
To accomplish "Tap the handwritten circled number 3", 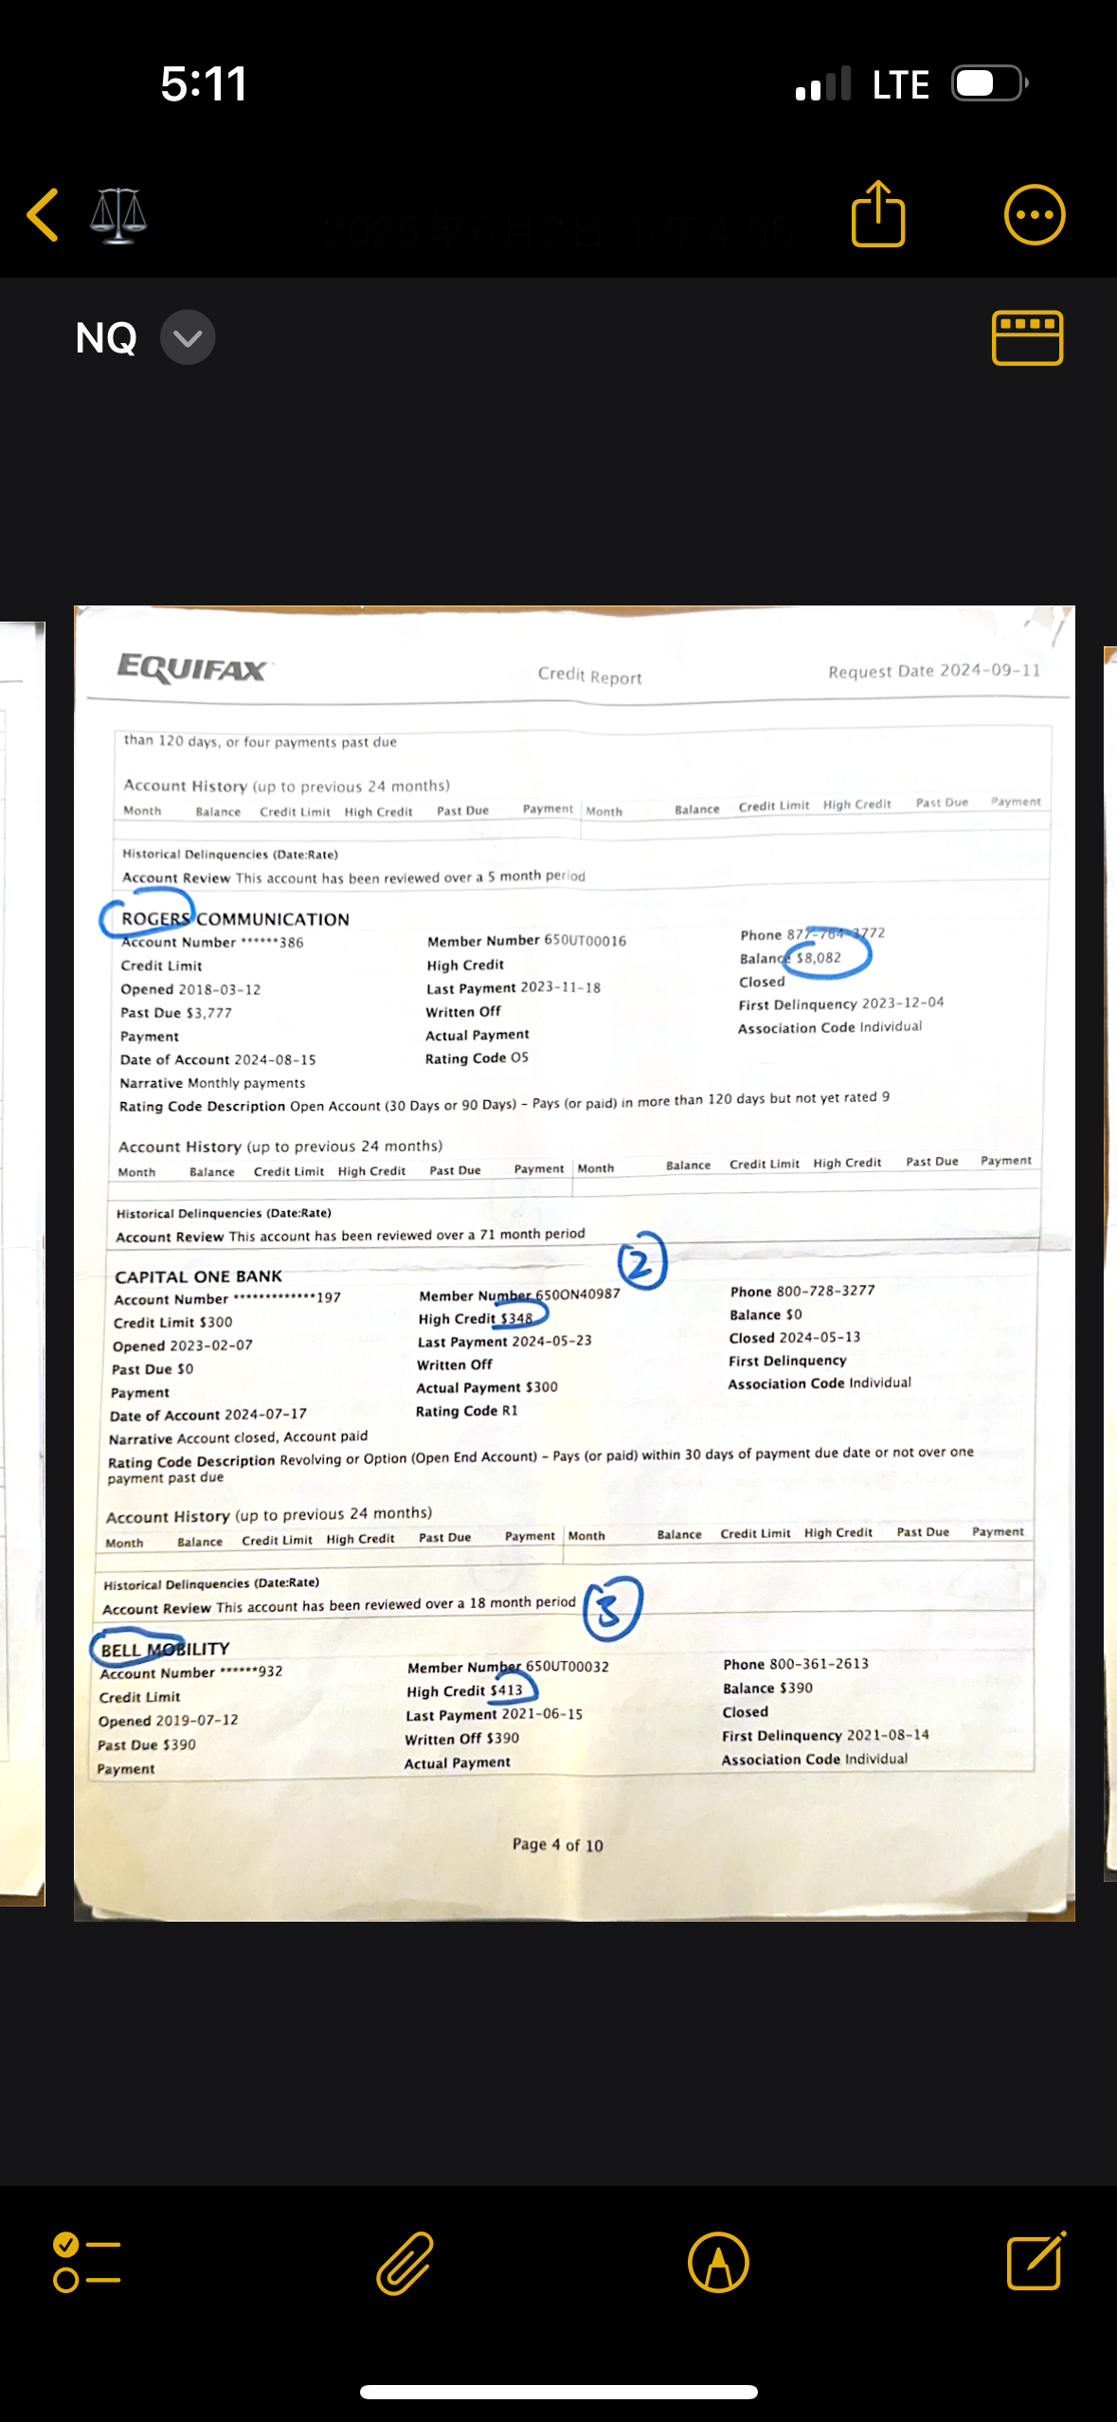I will tap(612, 1608).
